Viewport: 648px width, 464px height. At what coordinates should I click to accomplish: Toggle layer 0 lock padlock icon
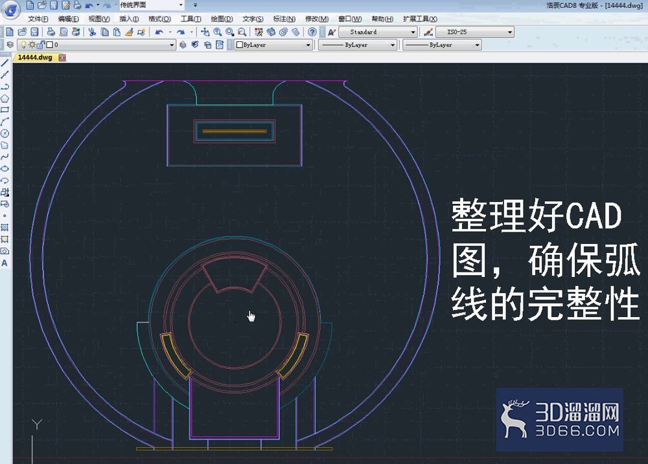tap(41, 45)
